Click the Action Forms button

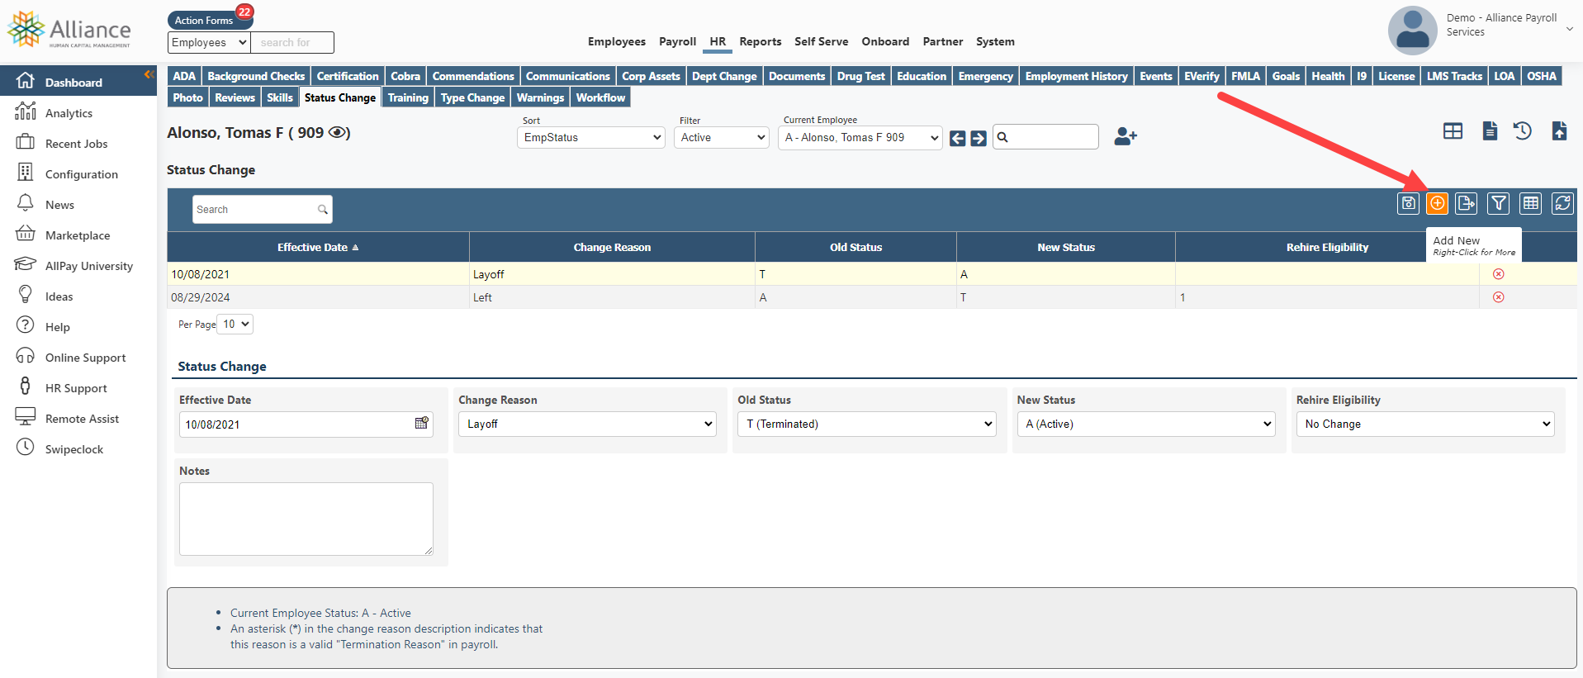coord(204,20)
